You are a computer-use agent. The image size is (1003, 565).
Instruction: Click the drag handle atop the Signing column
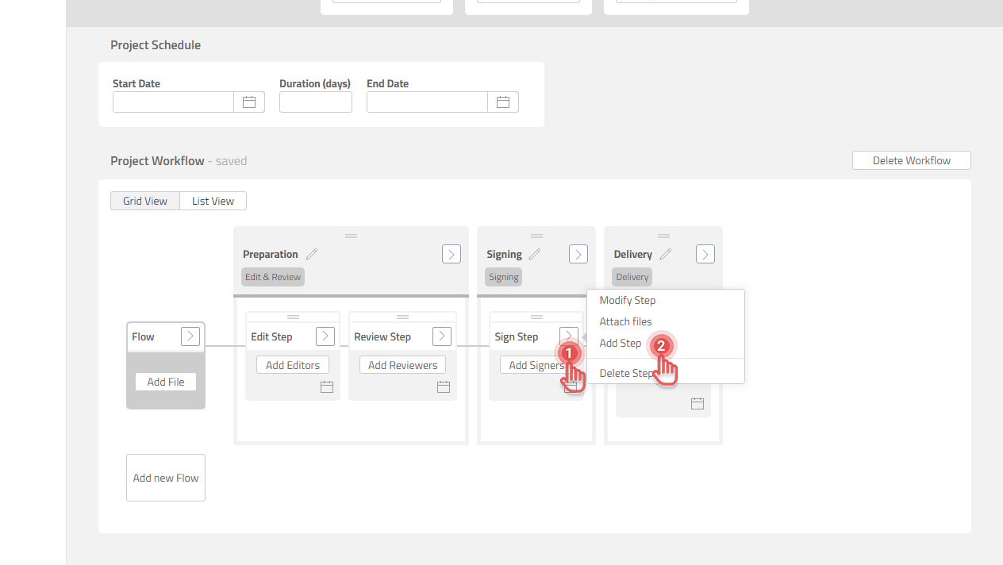pos(536,235)
